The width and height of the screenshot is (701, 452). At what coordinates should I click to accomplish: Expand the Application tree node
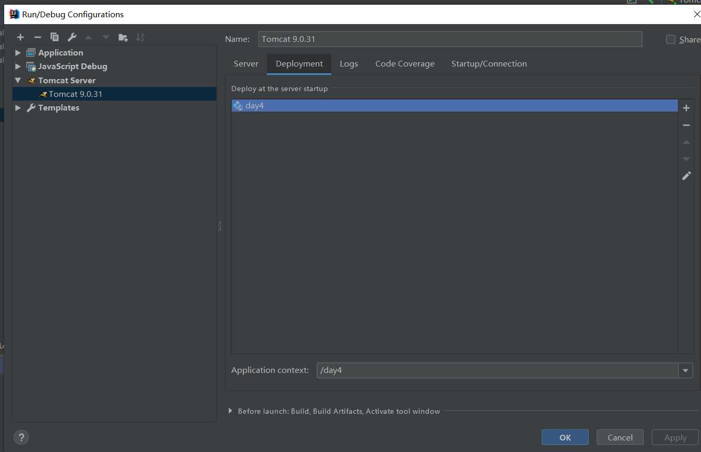(18, 53)
